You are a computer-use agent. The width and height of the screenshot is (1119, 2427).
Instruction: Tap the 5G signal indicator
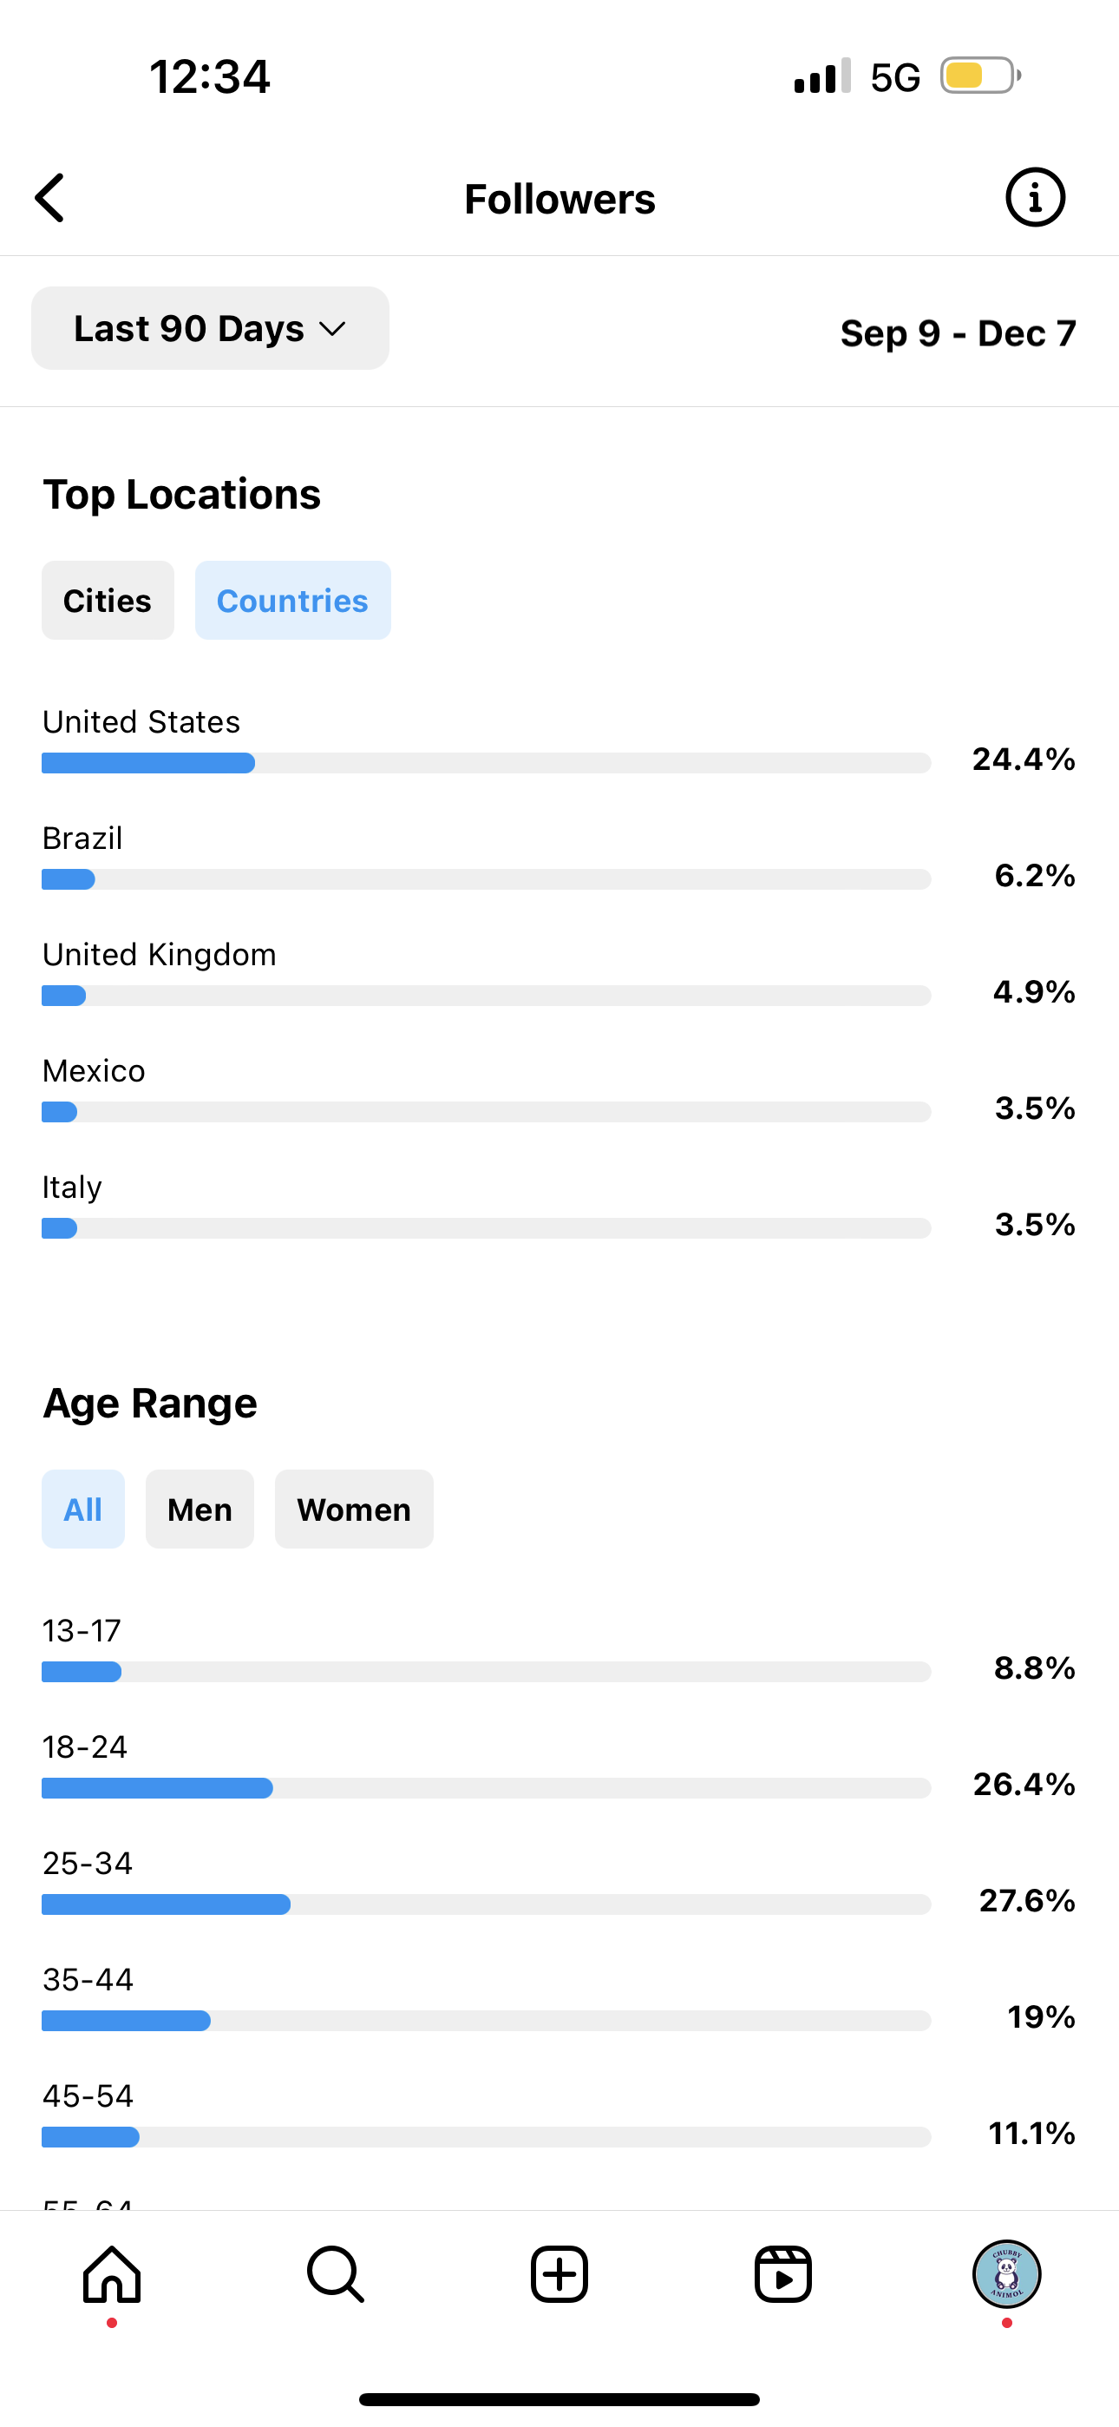pos(895,77)
